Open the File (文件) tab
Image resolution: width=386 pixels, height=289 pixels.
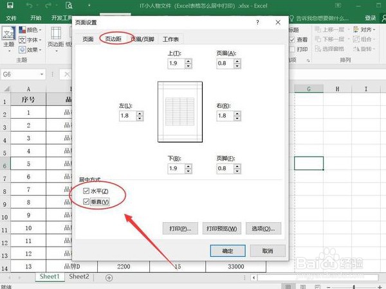point(11,18)
